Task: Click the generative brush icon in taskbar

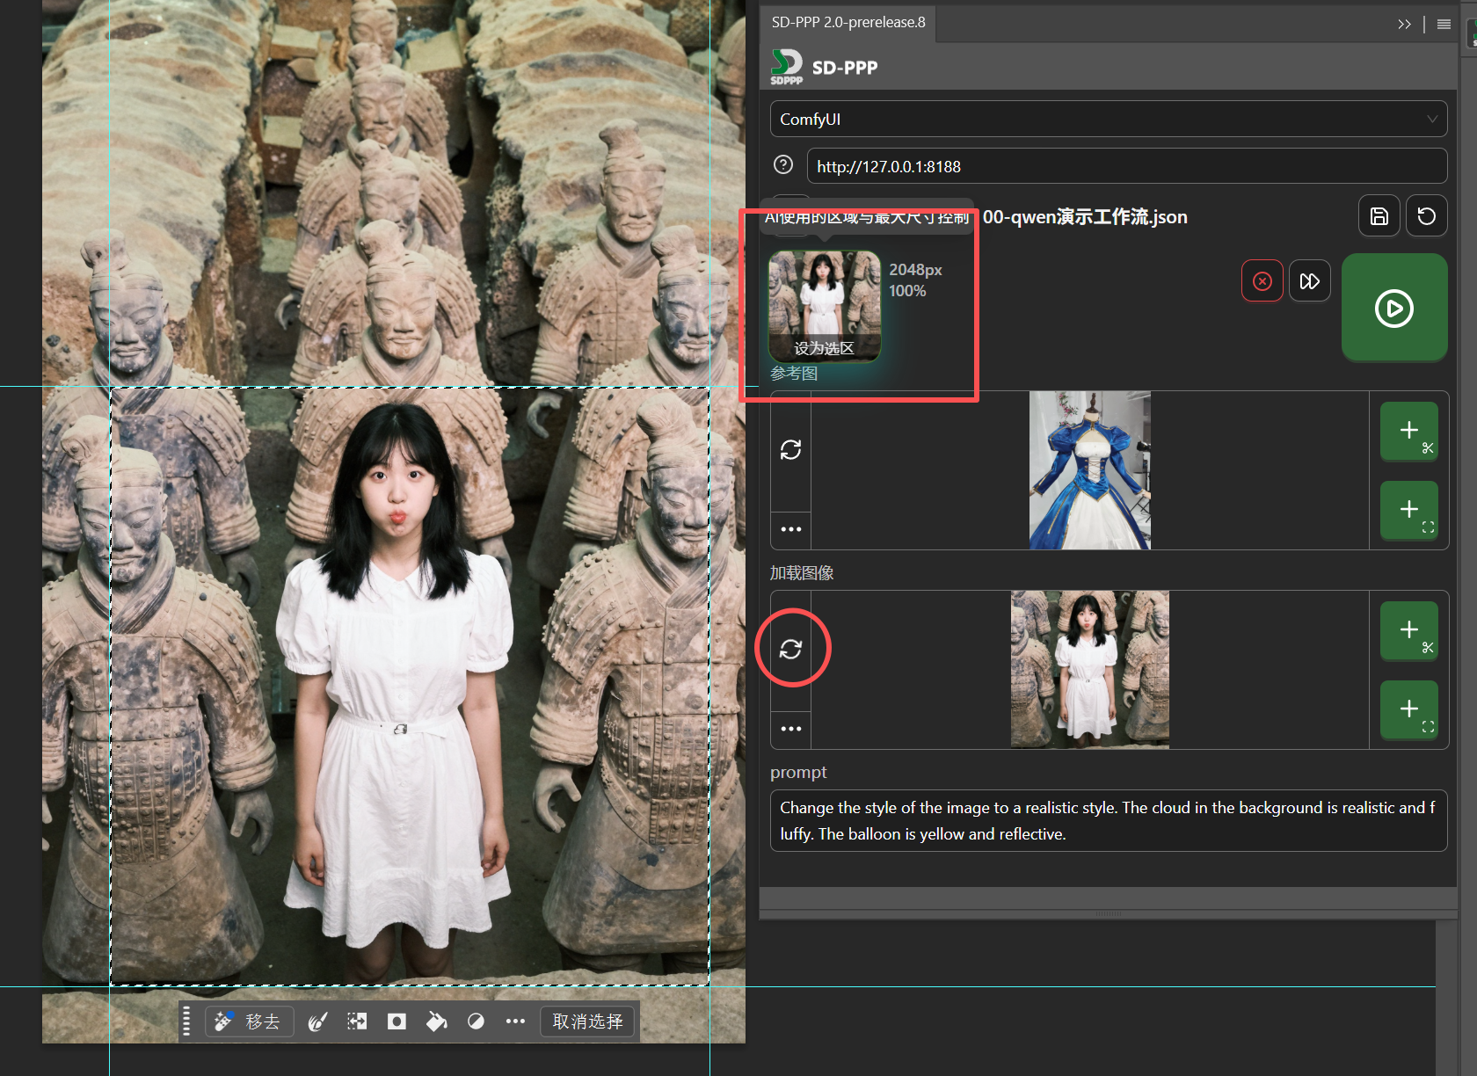Action: click(x=317, y=1021)
